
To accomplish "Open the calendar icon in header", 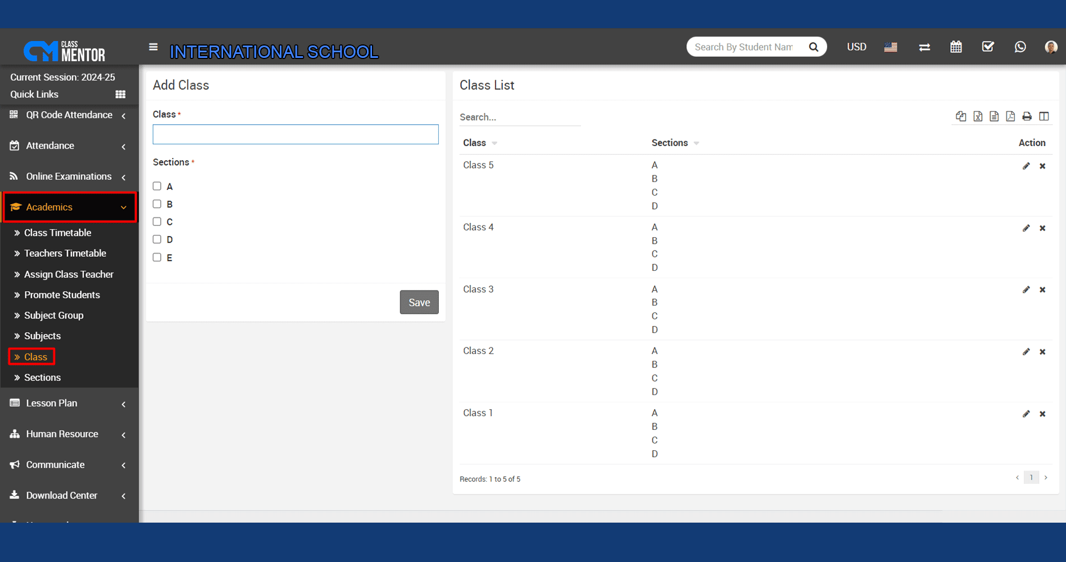I will 956,47.
